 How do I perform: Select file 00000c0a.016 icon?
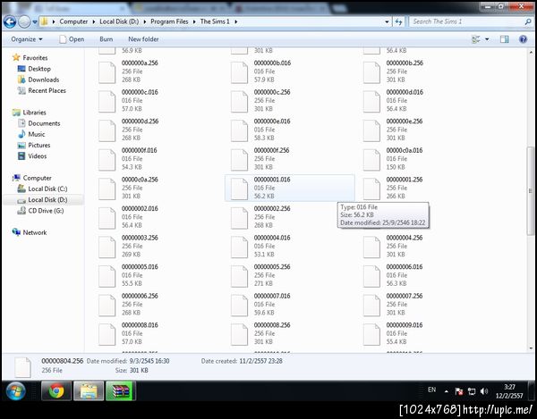[x=371, y=160]
